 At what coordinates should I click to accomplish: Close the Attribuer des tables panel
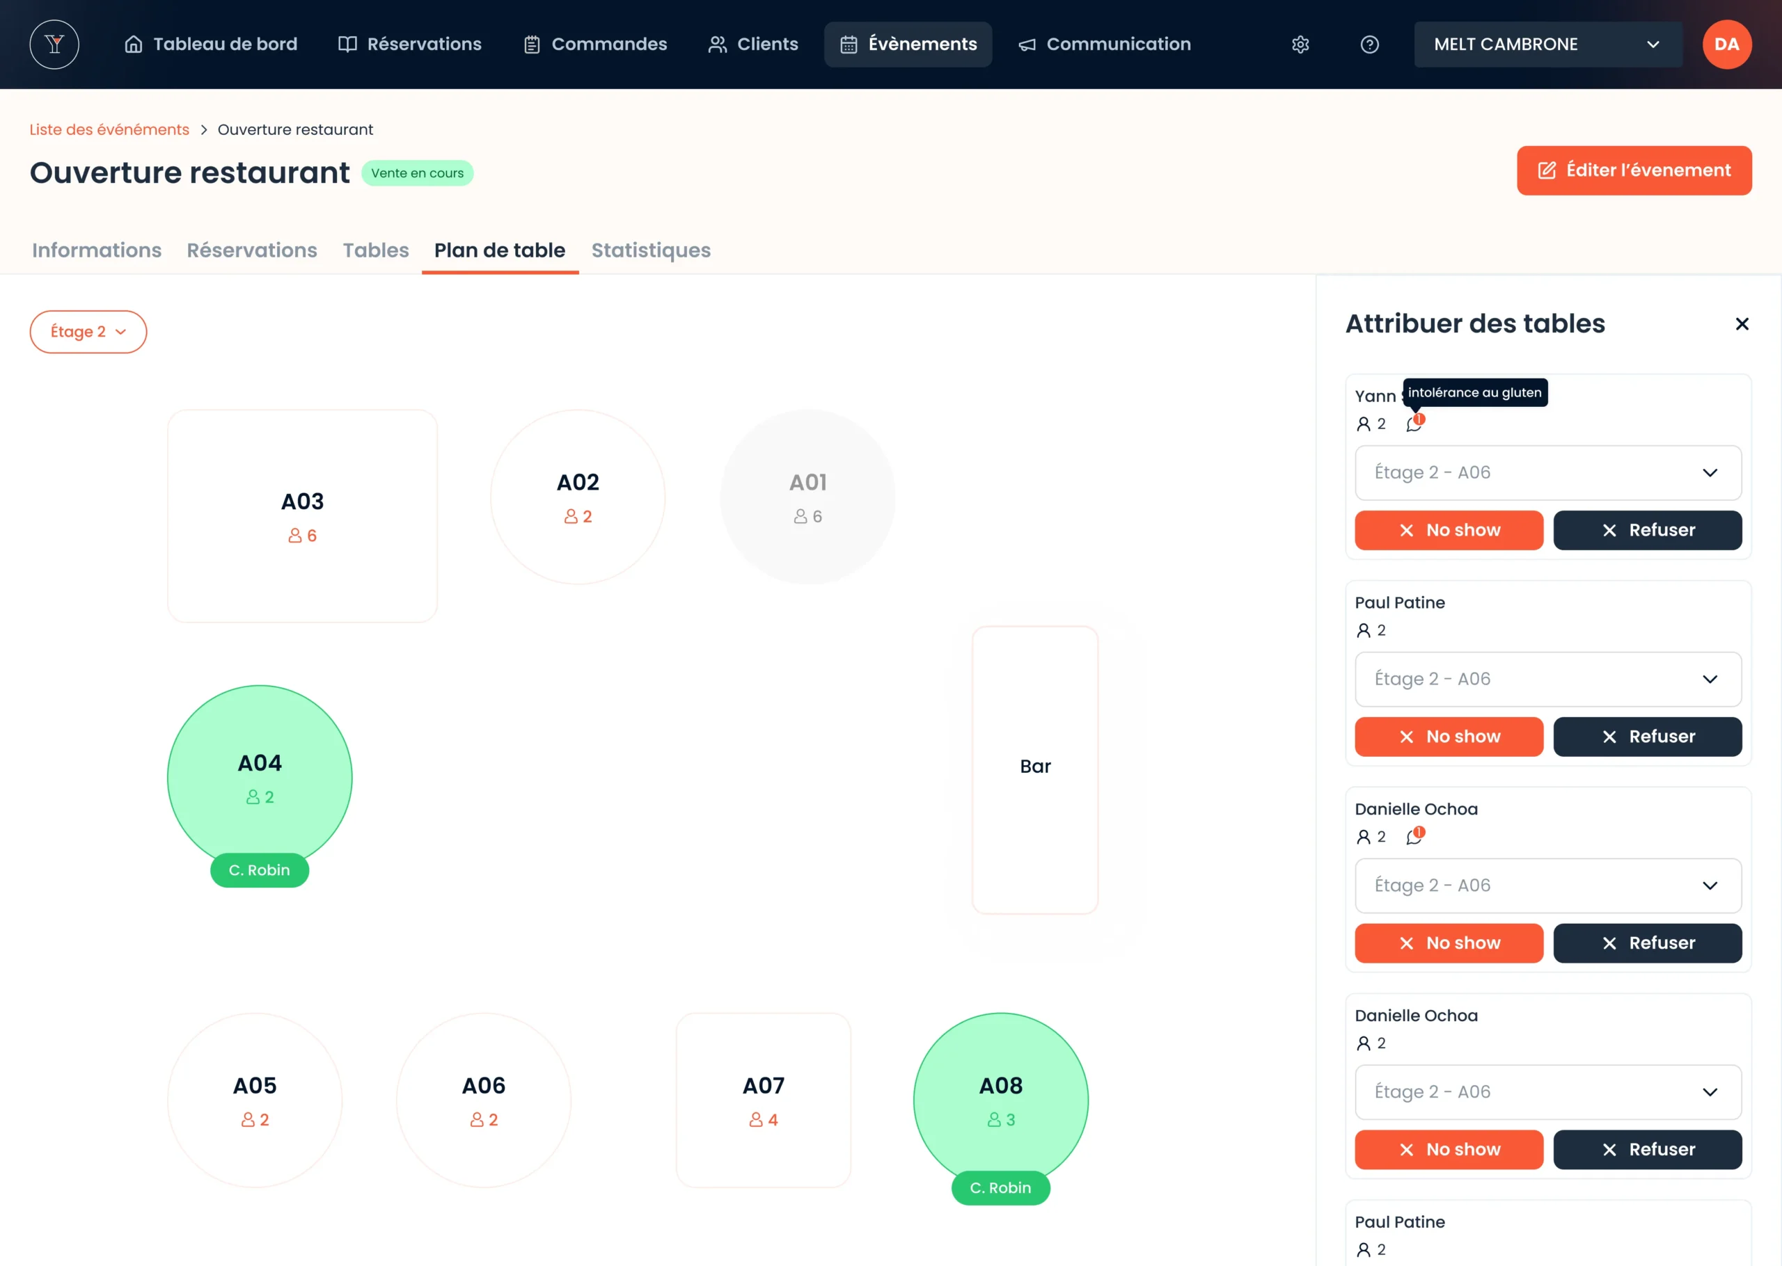coord(1742,323)
